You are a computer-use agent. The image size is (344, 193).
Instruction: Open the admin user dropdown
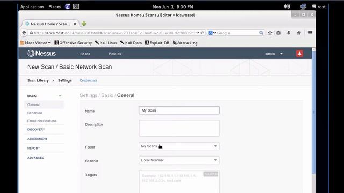point(274,54)
